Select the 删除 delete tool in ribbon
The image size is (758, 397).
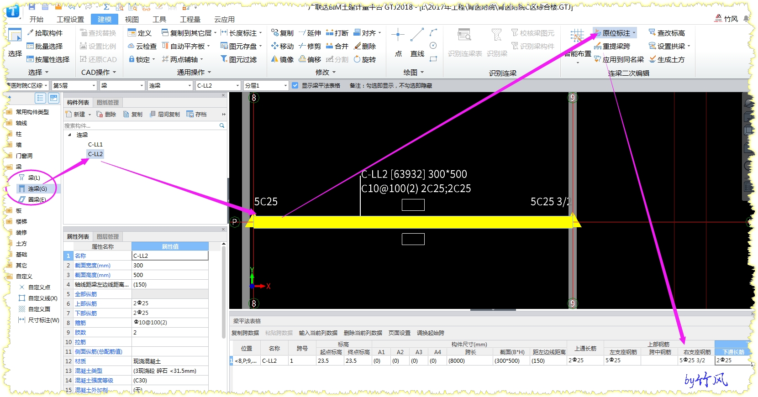364,46
